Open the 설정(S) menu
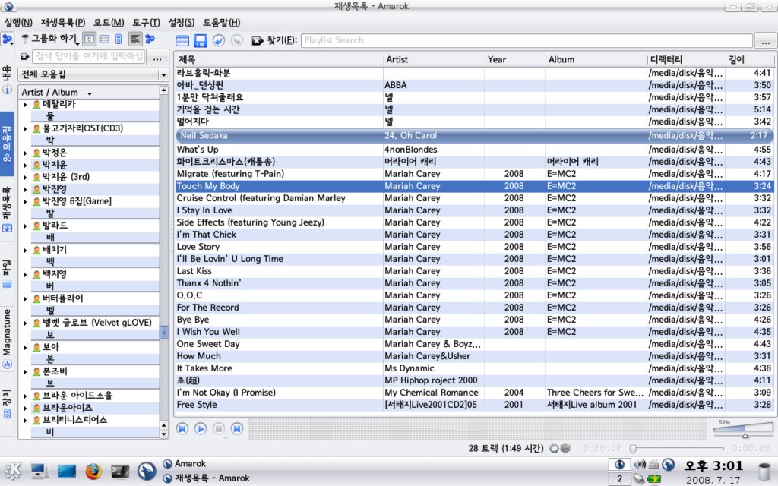Screen dimensions: 778x486 click(x=181, y=23)
